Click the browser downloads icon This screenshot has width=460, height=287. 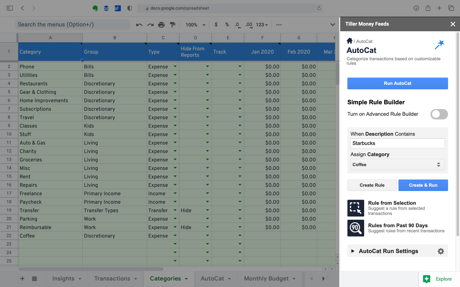tap(416, 8)
